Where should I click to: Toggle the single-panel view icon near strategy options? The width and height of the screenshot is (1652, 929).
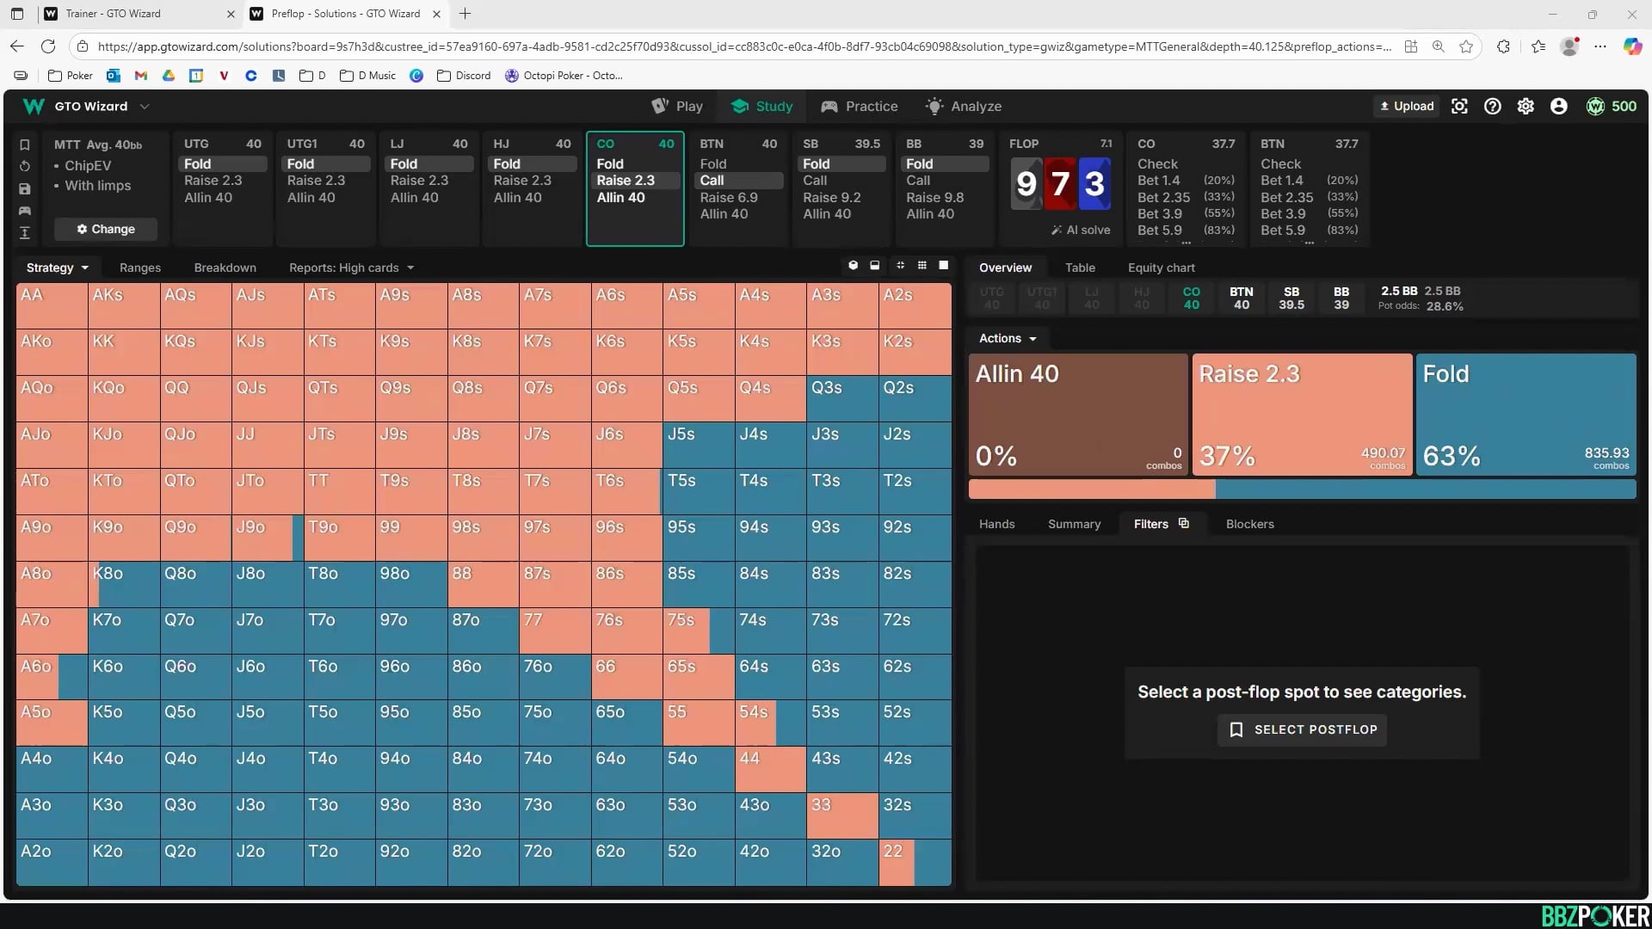click(x=943, y=266)
